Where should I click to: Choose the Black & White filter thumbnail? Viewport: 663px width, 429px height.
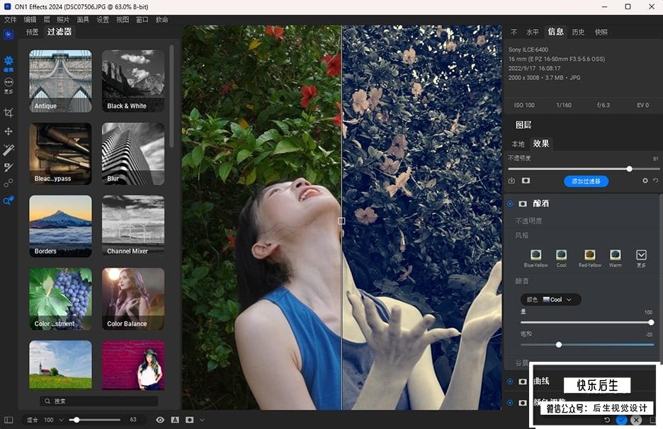coord(133,81)
